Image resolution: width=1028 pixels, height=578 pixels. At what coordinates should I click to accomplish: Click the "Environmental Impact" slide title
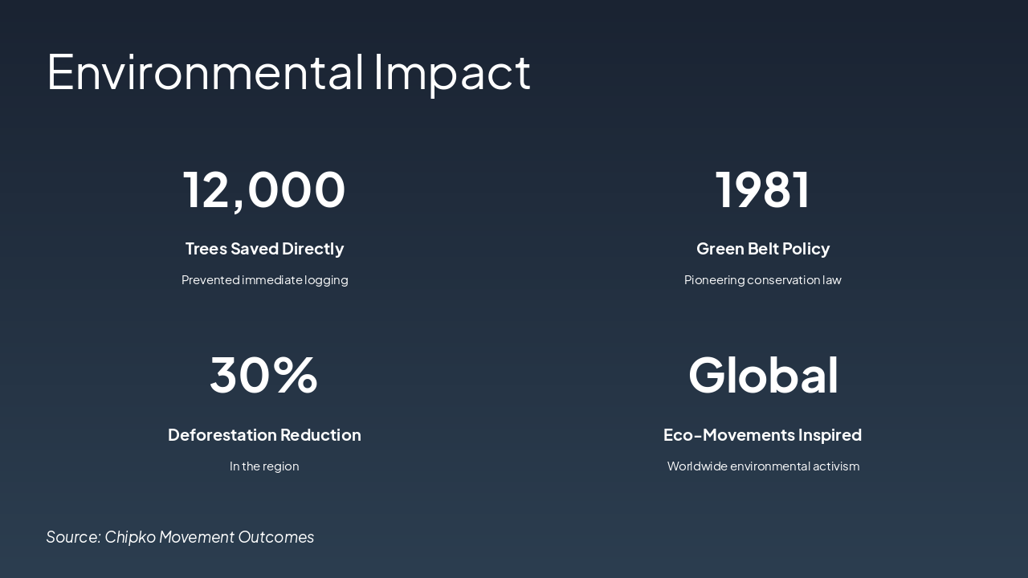pos(288,71)
